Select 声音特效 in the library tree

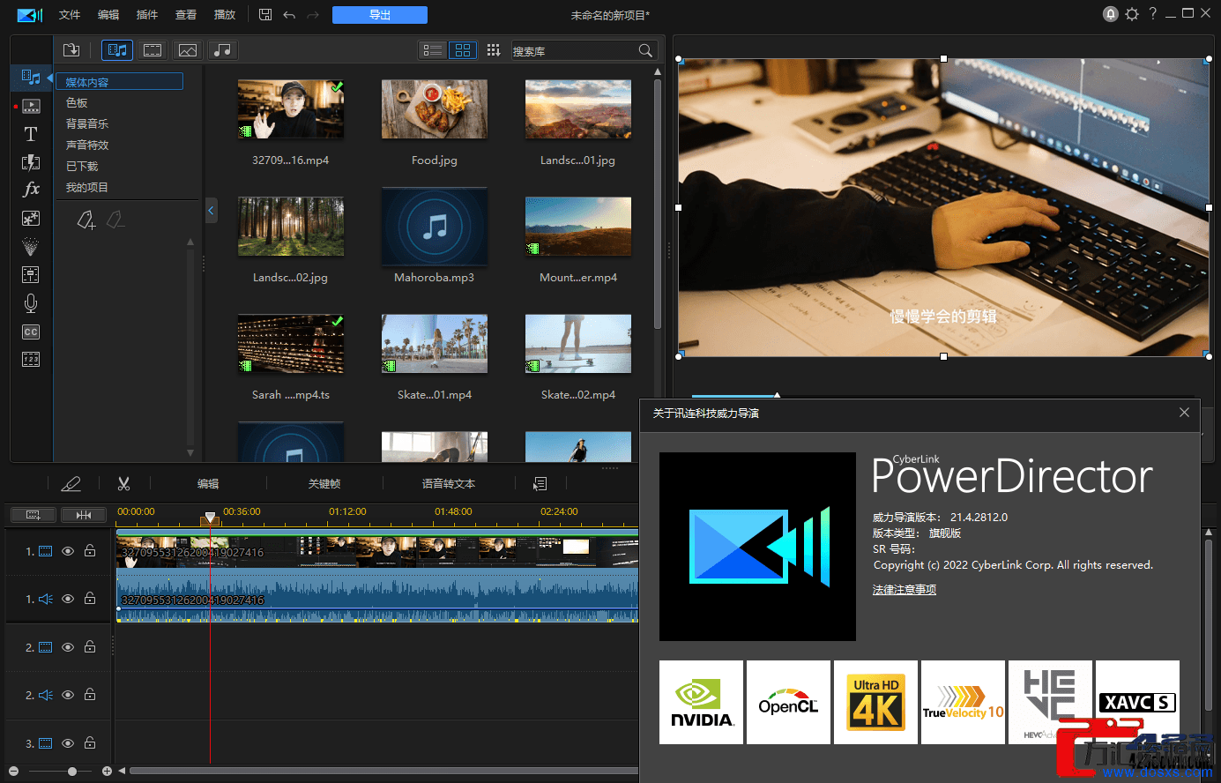point(87,145)
